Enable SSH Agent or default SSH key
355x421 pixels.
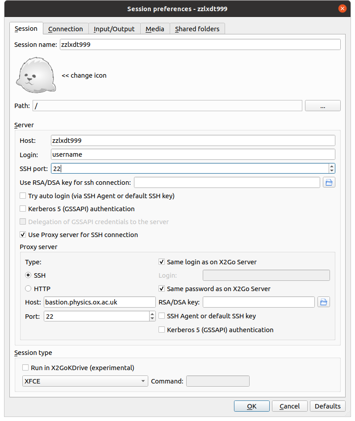[x=162, y=316]
